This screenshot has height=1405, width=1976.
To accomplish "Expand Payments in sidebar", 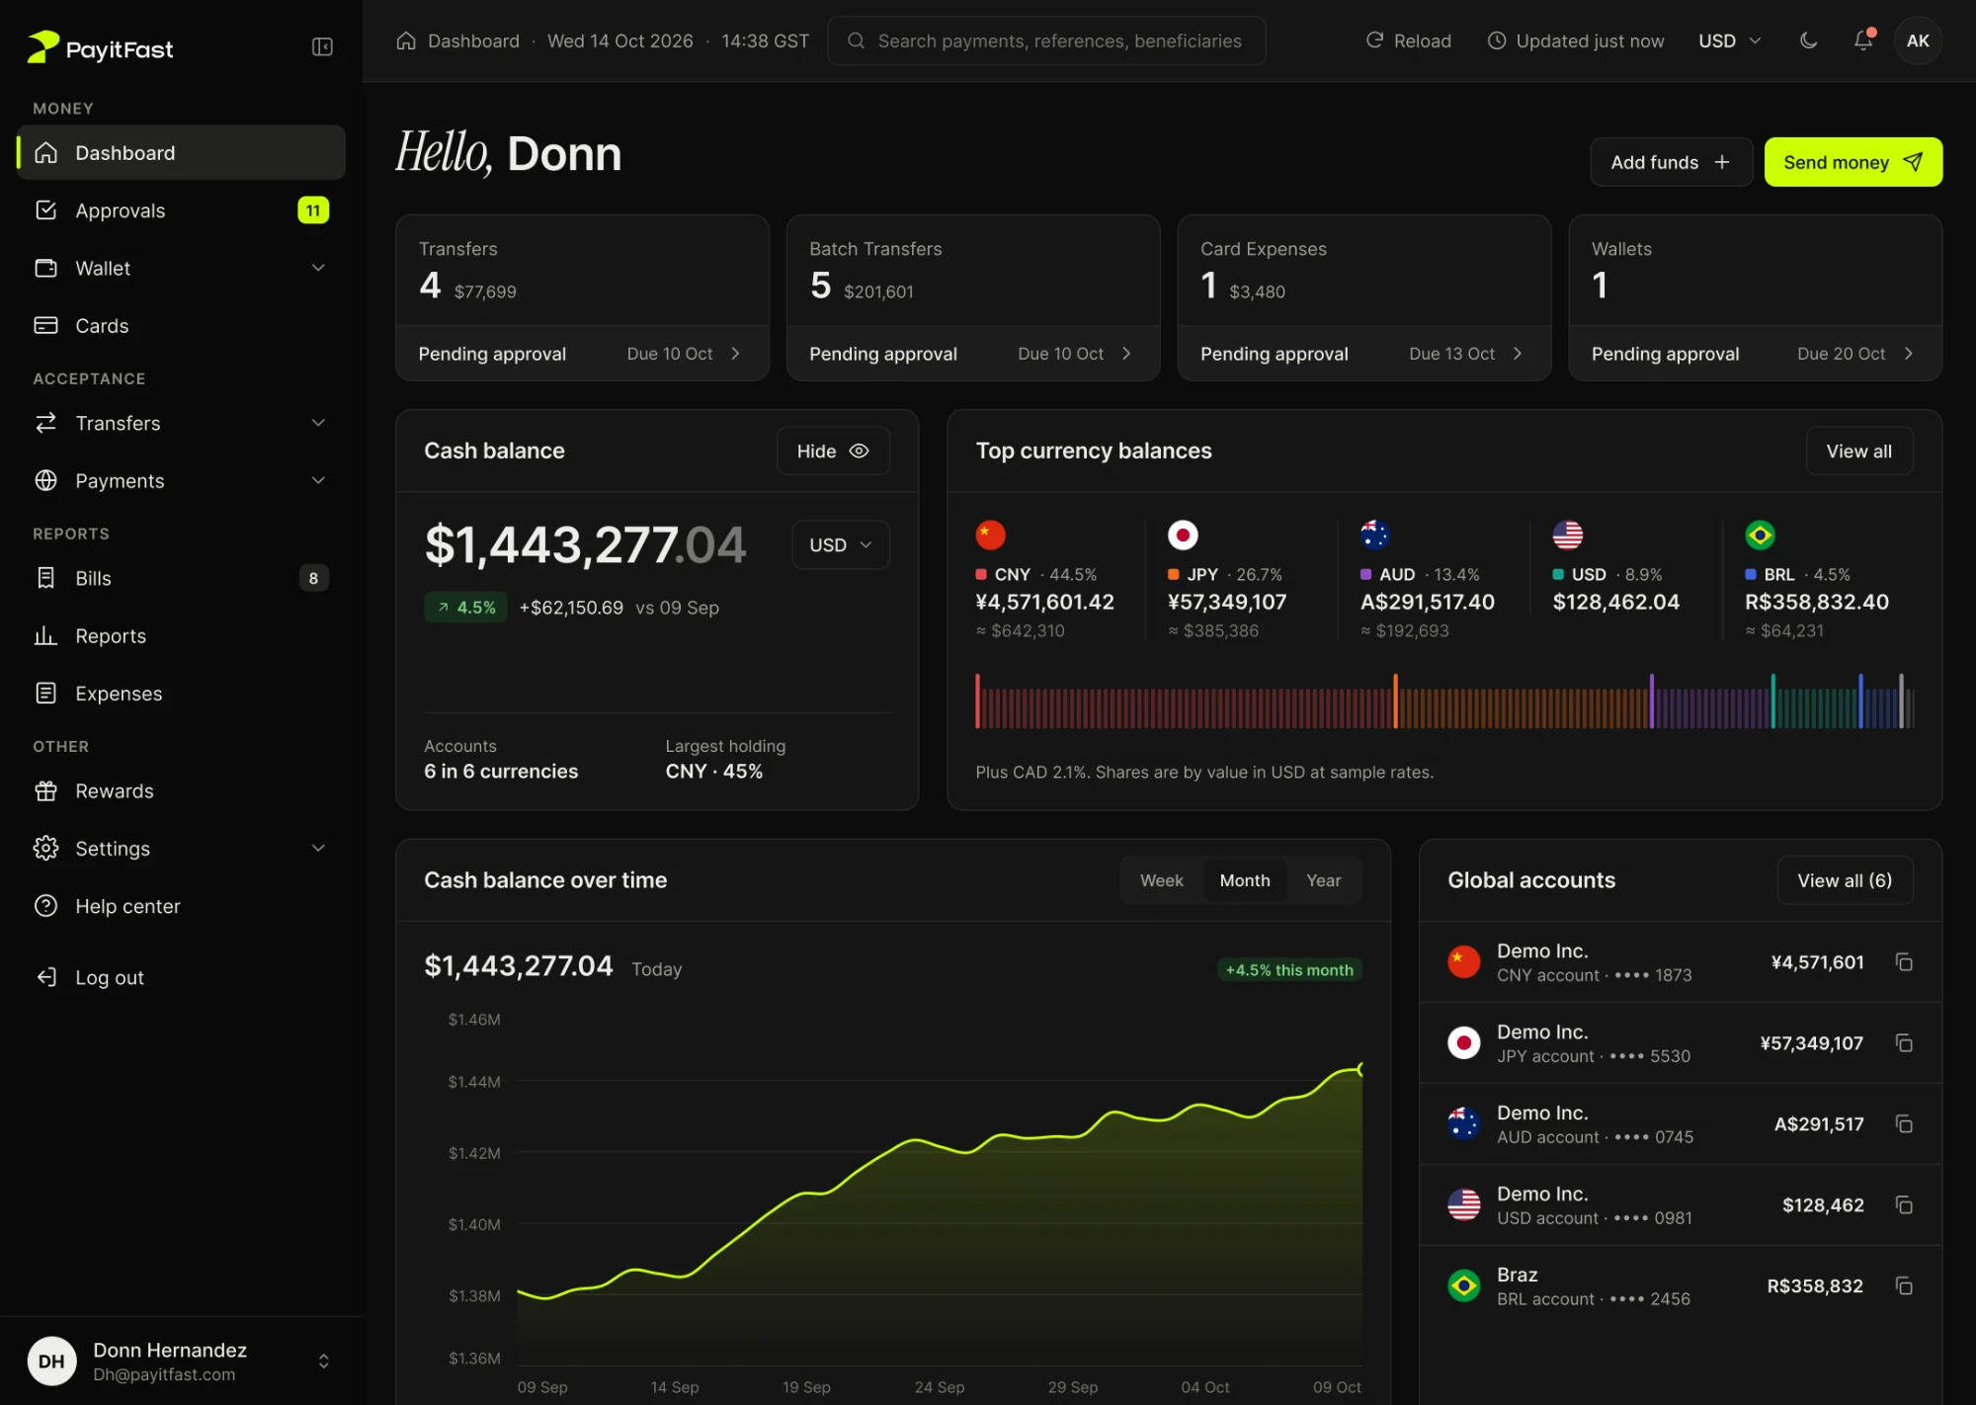I will pos(181,481).
